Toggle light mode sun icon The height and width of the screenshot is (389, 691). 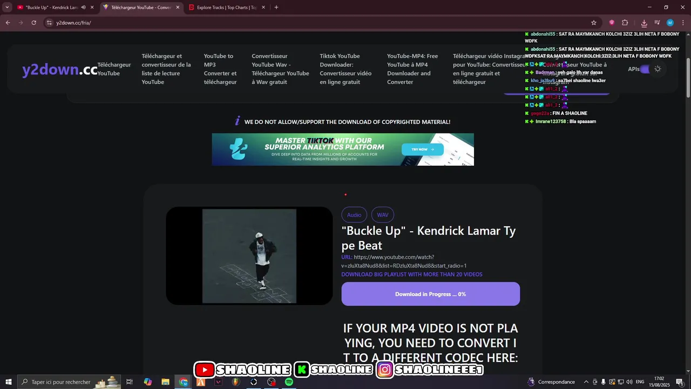pos(658,69)
